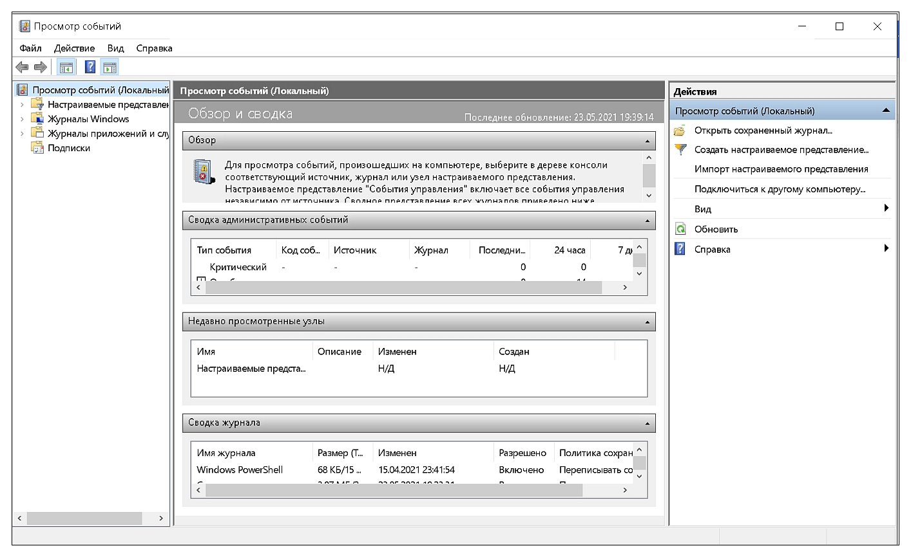Click the Справка question mark icon in Actions
The image size is (911, 557).
[x=680, y=249]
